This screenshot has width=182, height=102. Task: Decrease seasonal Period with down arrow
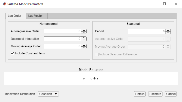pos(168,33)
